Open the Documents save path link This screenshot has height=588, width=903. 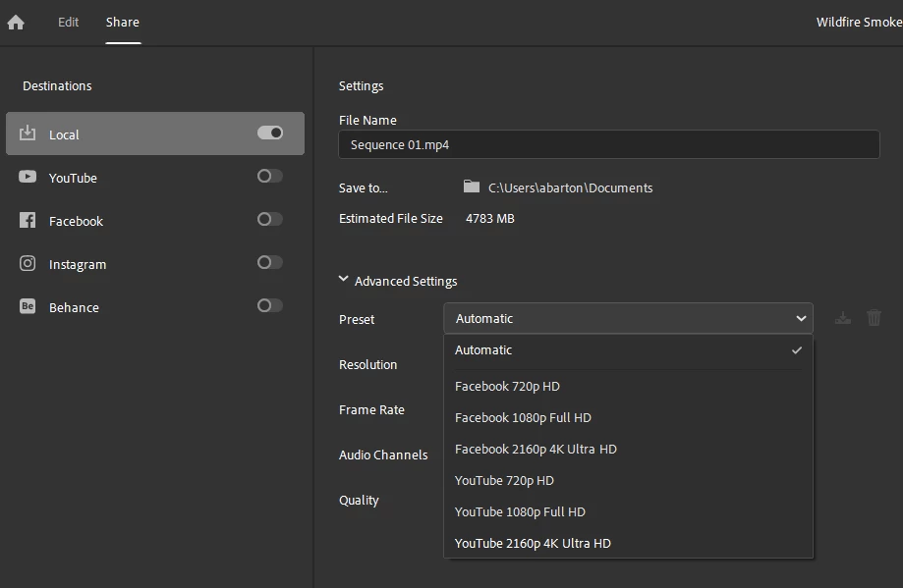(x=570, y=187)
